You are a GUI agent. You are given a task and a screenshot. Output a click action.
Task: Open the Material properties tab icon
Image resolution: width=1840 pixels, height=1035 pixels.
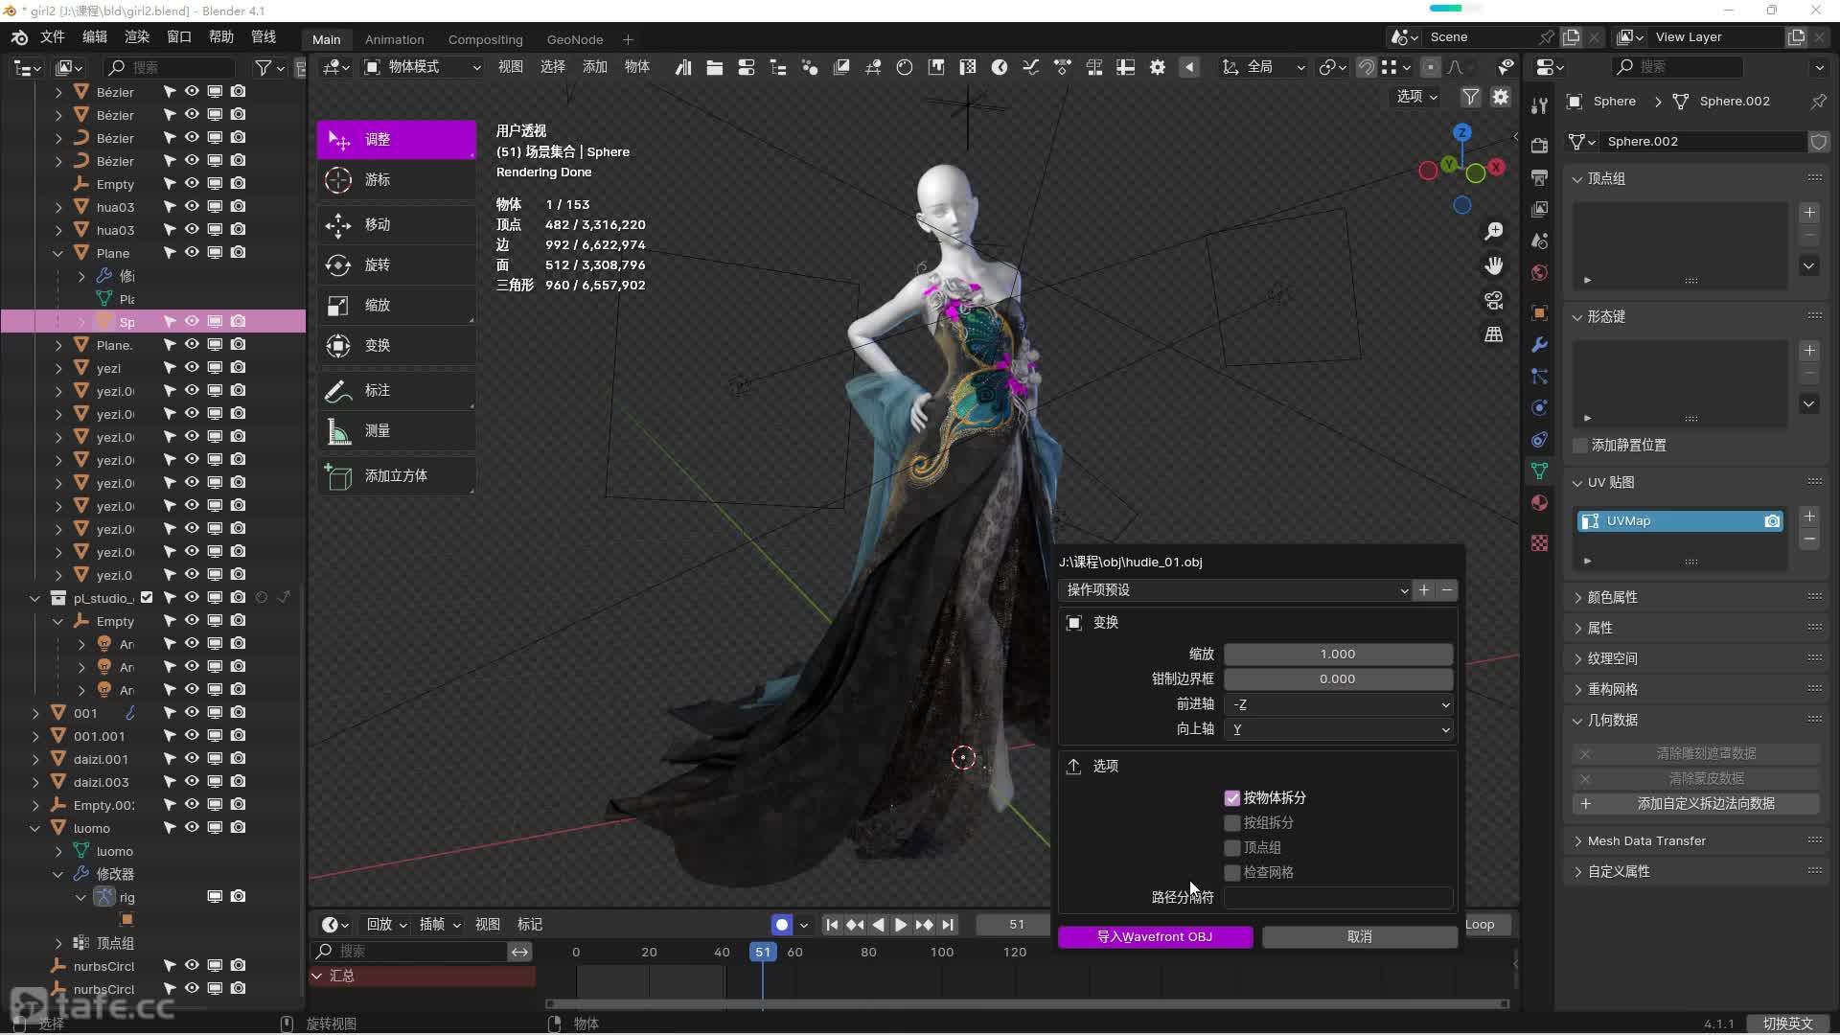click(x=1539, y=503)
